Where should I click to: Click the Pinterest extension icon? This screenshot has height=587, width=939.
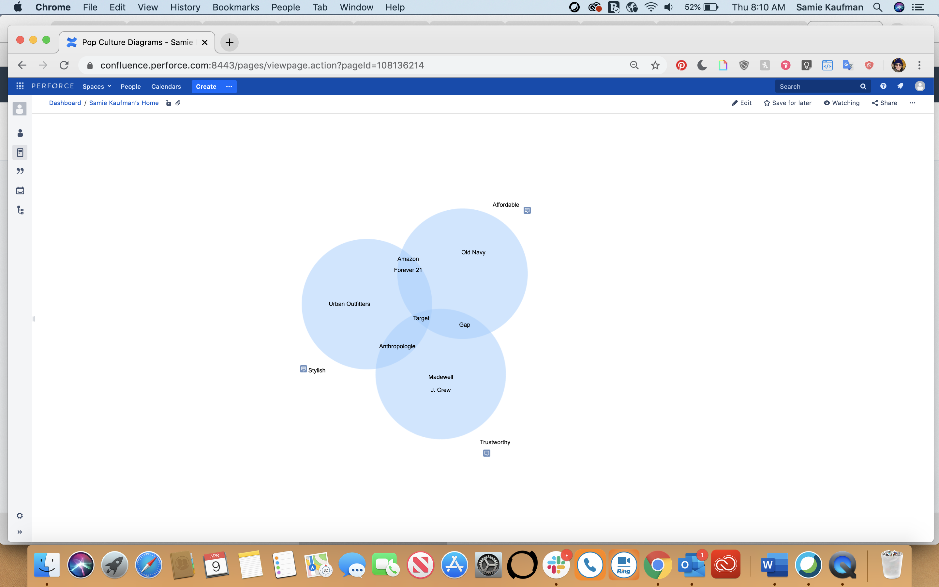pyautogui.click(x=681, y=65)
